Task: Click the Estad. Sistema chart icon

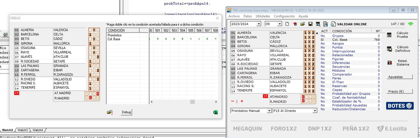Action: 389,62
